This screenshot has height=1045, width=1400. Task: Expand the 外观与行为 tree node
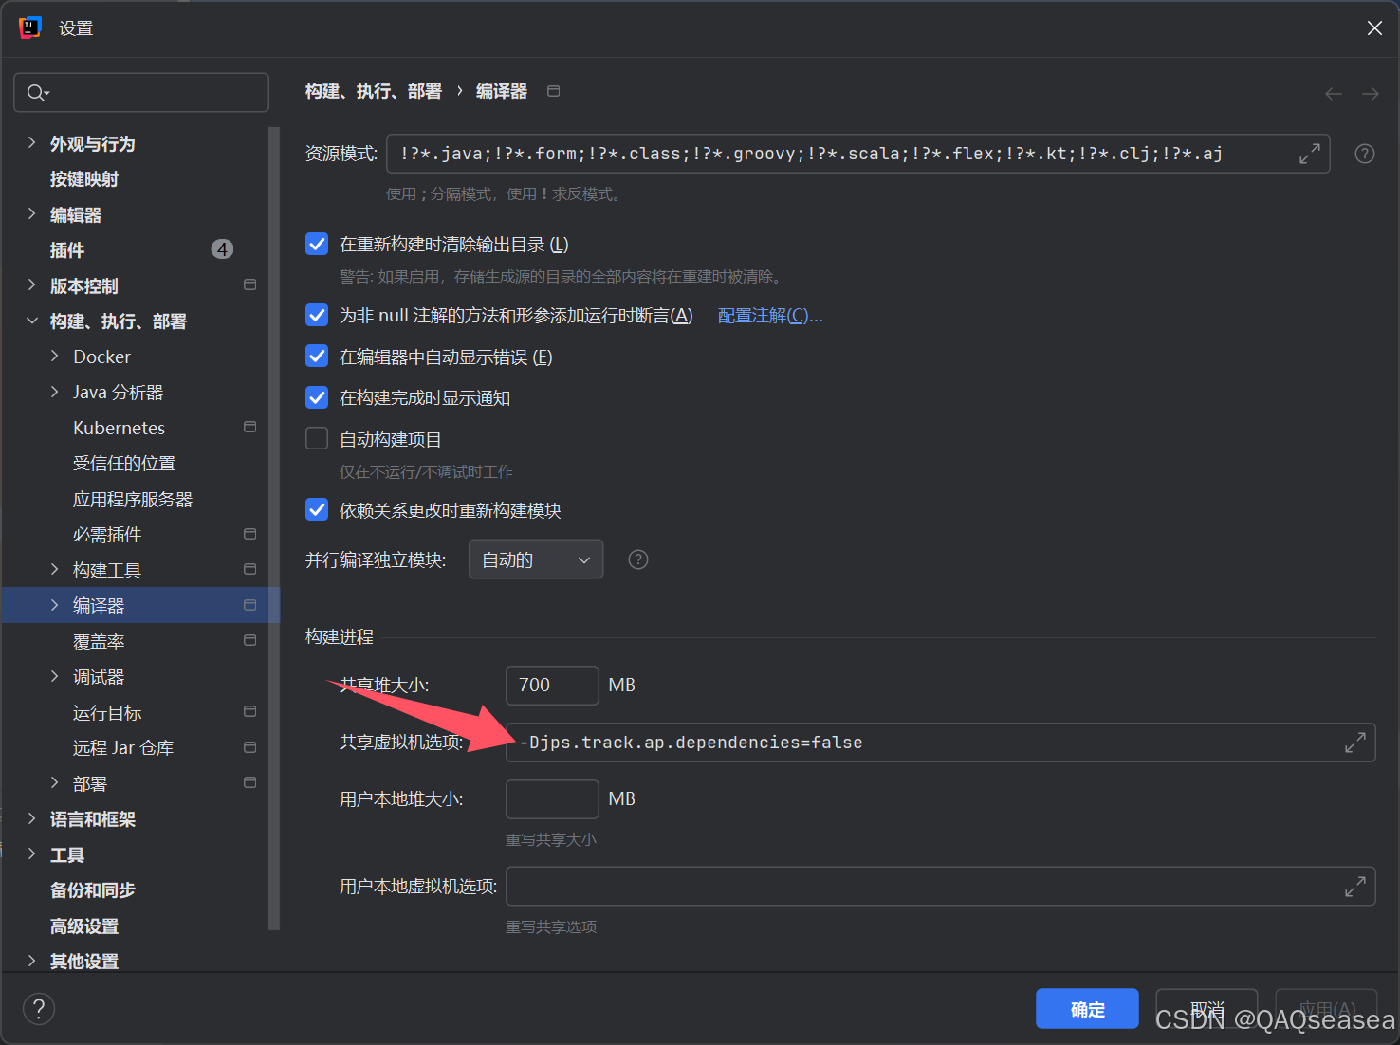click(x=31, y=143)
